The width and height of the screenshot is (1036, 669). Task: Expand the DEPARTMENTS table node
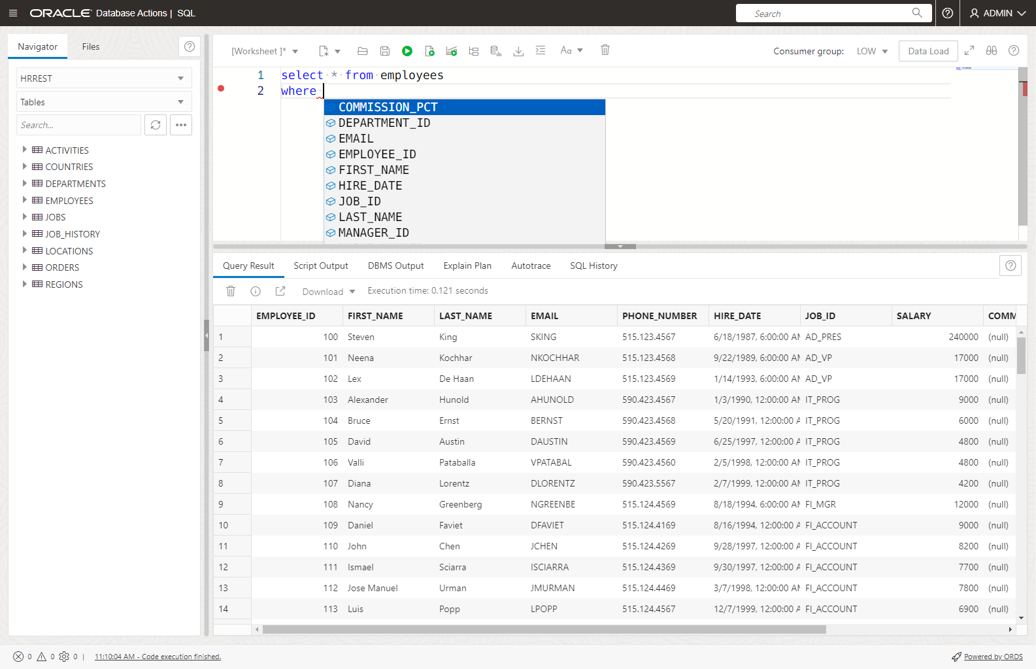pos(25,183)
